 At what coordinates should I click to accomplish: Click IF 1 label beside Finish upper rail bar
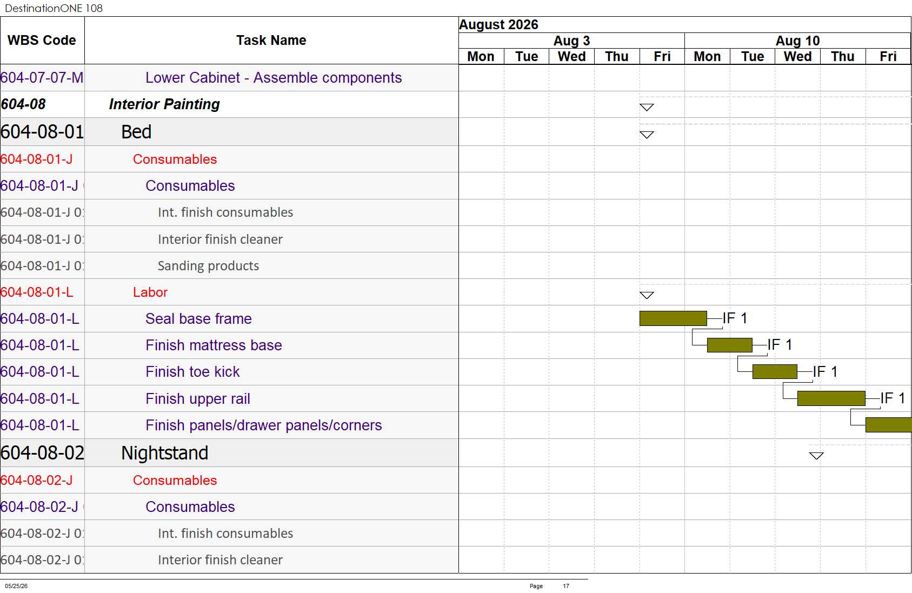point(893,398)
